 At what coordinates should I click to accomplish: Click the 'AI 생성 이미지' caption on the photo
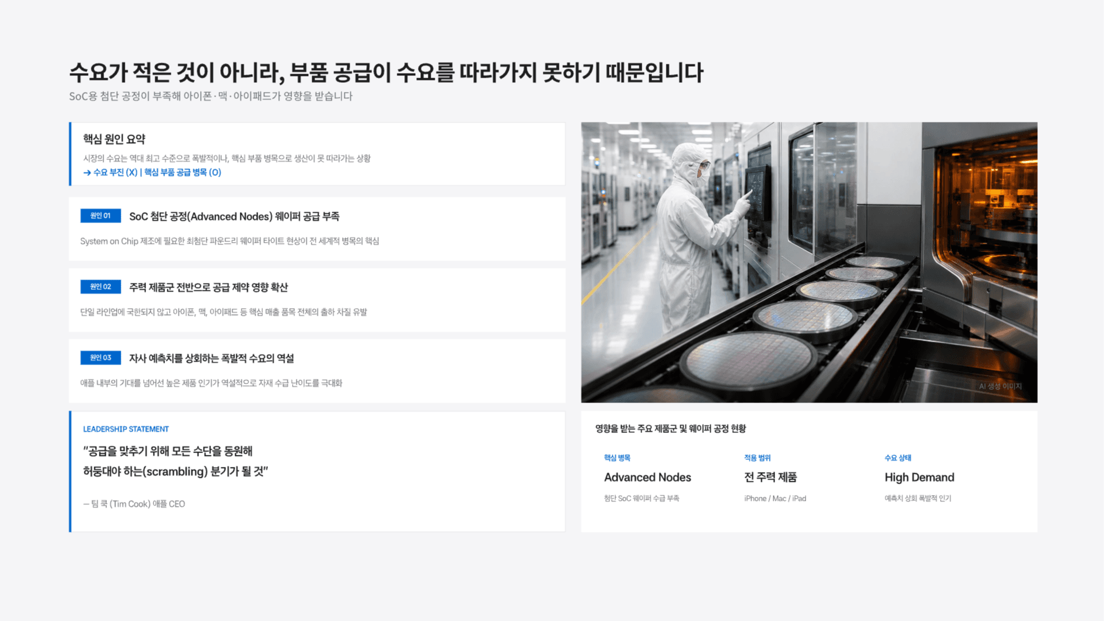click(x=1000, y=386)
